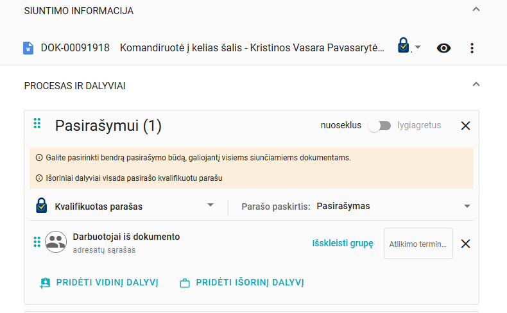Viewport: 507px width, 313px height.
Task: Remove the Darbuotojai iš dokumento participant row
Action: coord(466,244)
